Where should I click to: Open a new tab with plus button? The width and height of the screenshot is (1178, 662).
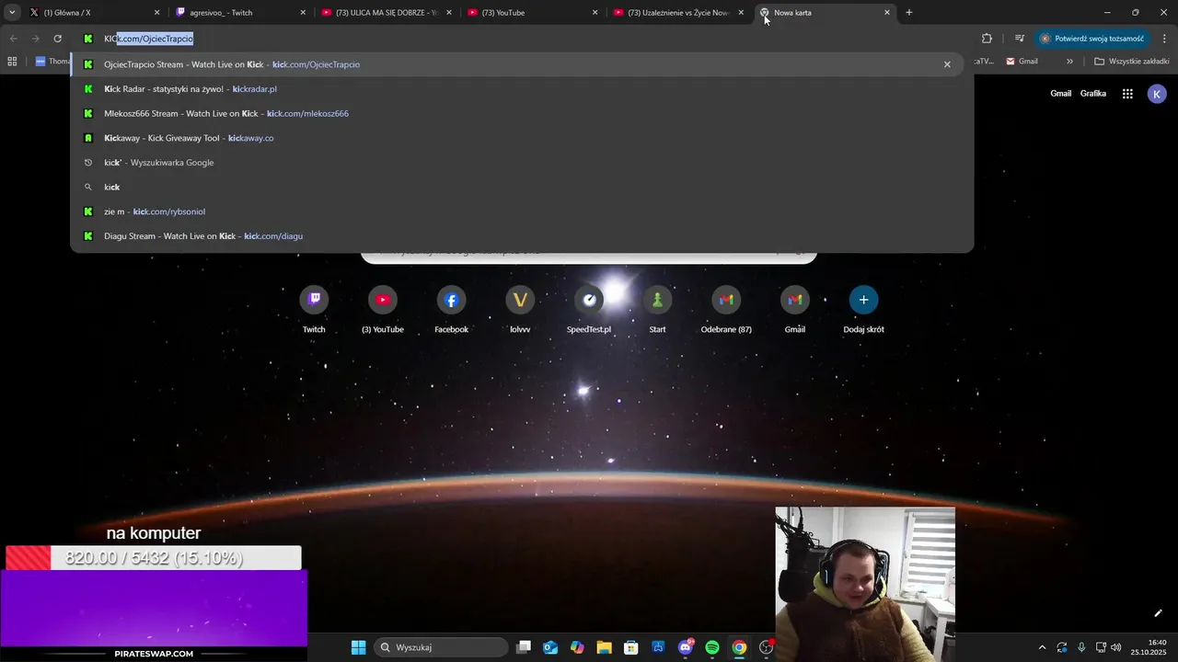point(909,13)
